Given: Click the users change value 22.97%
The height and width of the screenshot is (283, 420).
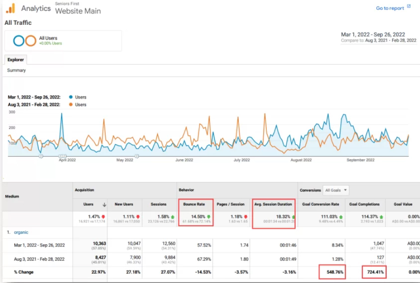Looking at the screenshot, I should [x=98, y=272].
